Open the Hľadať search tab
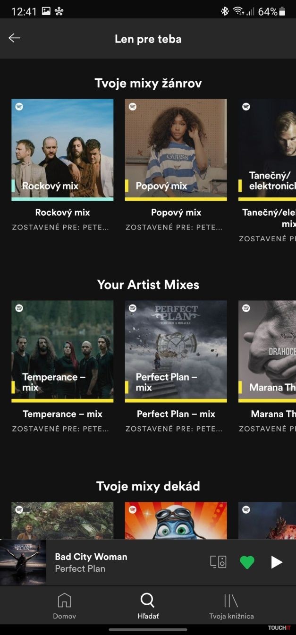296x635 pixels. click(x=148, y=606)
